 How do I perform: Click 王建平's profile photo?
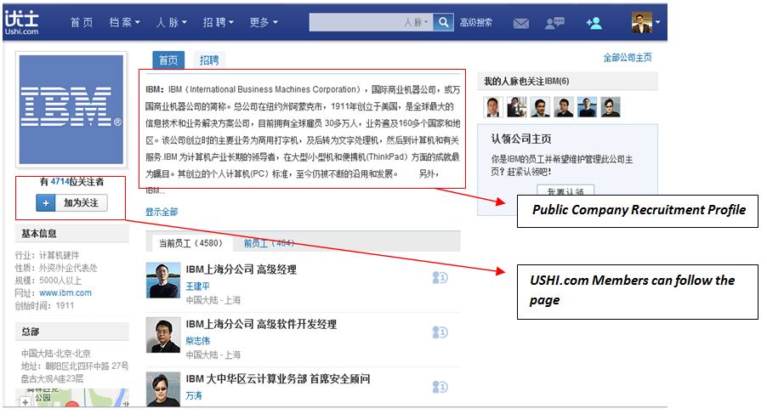point(163,281)
